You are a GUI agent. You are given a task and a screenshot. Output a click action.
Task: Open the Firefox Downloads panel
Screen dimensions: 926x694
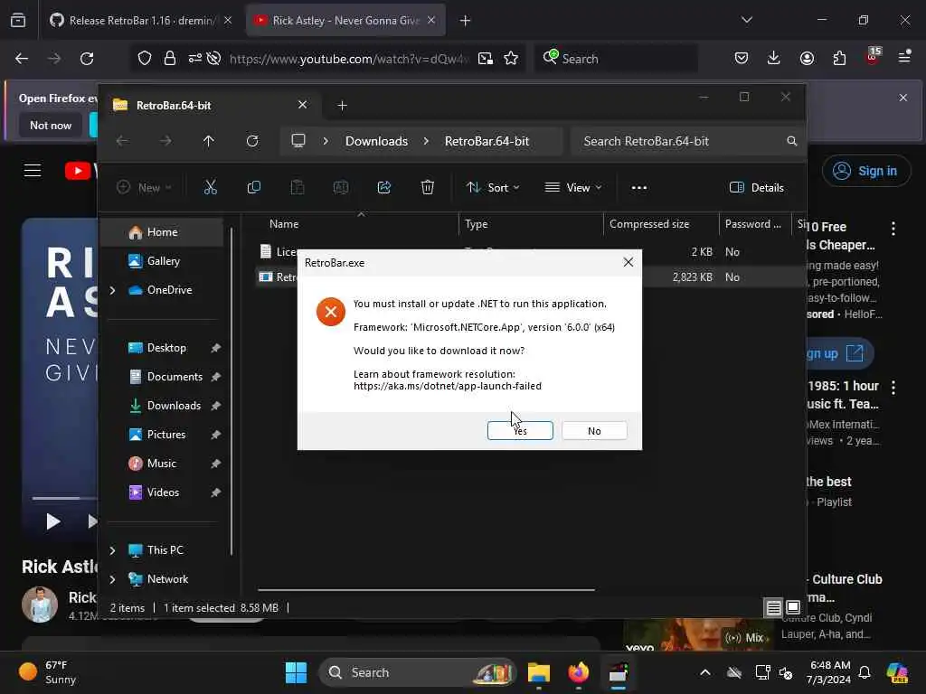[x=774, y=58]
